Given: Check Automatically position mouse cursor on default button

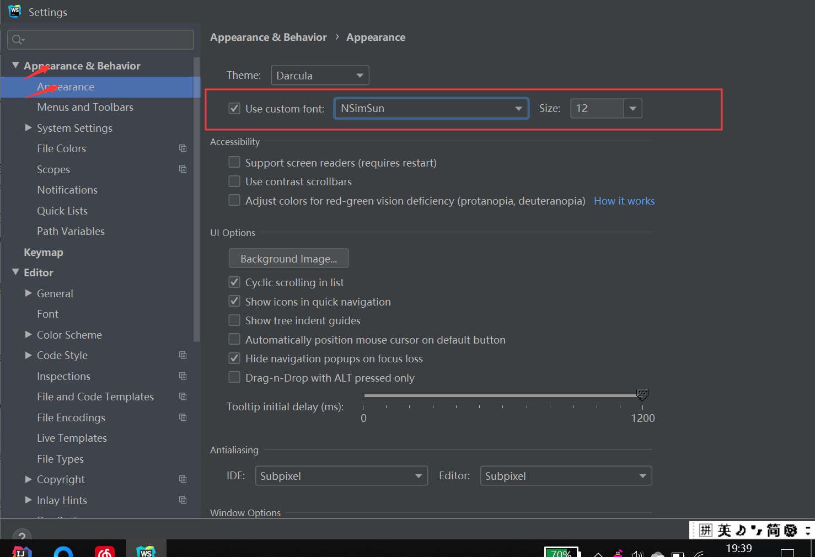Looking at the screenshot, I should click(x=234, y=339).
